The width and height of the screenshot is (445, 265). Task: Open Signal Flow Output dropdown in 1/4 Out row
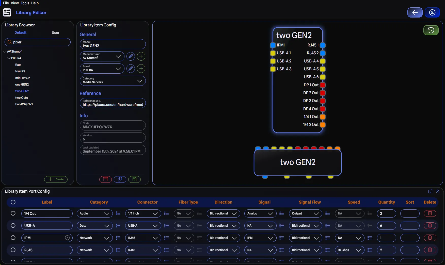pyautogui.click(x=306, y=213)
